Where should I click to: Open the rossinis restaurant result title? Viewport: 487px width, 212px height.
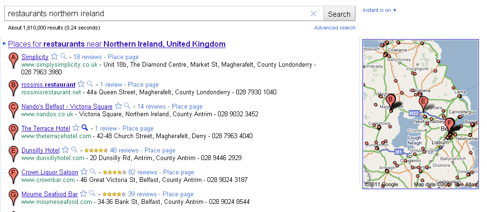pos(49,84)
